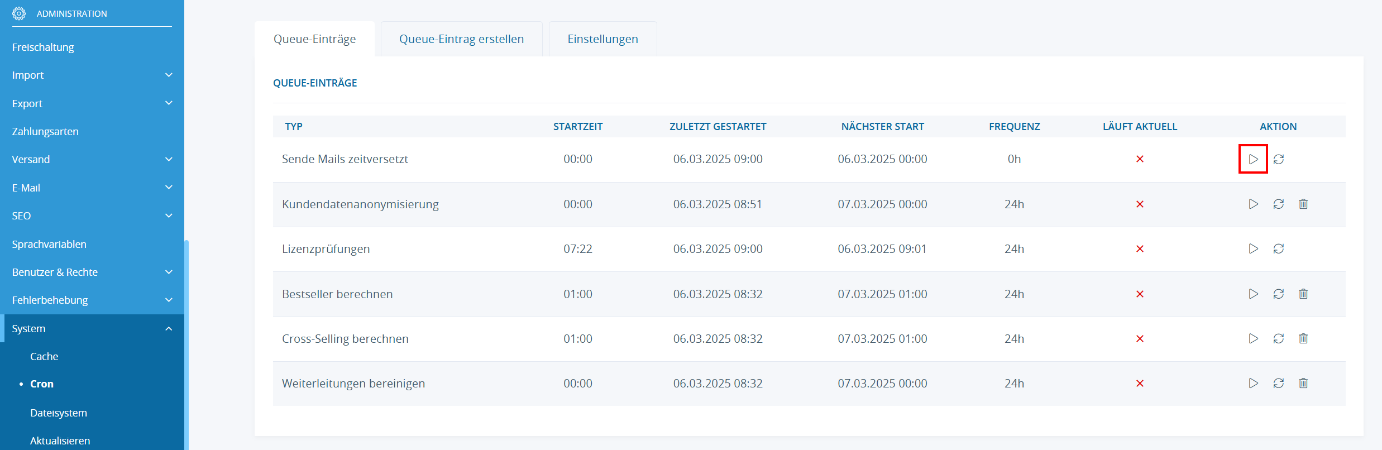This screenshot has height=450, width=1382.
Task: Open the Freischaltung page
Action: [x=43, y=47]
